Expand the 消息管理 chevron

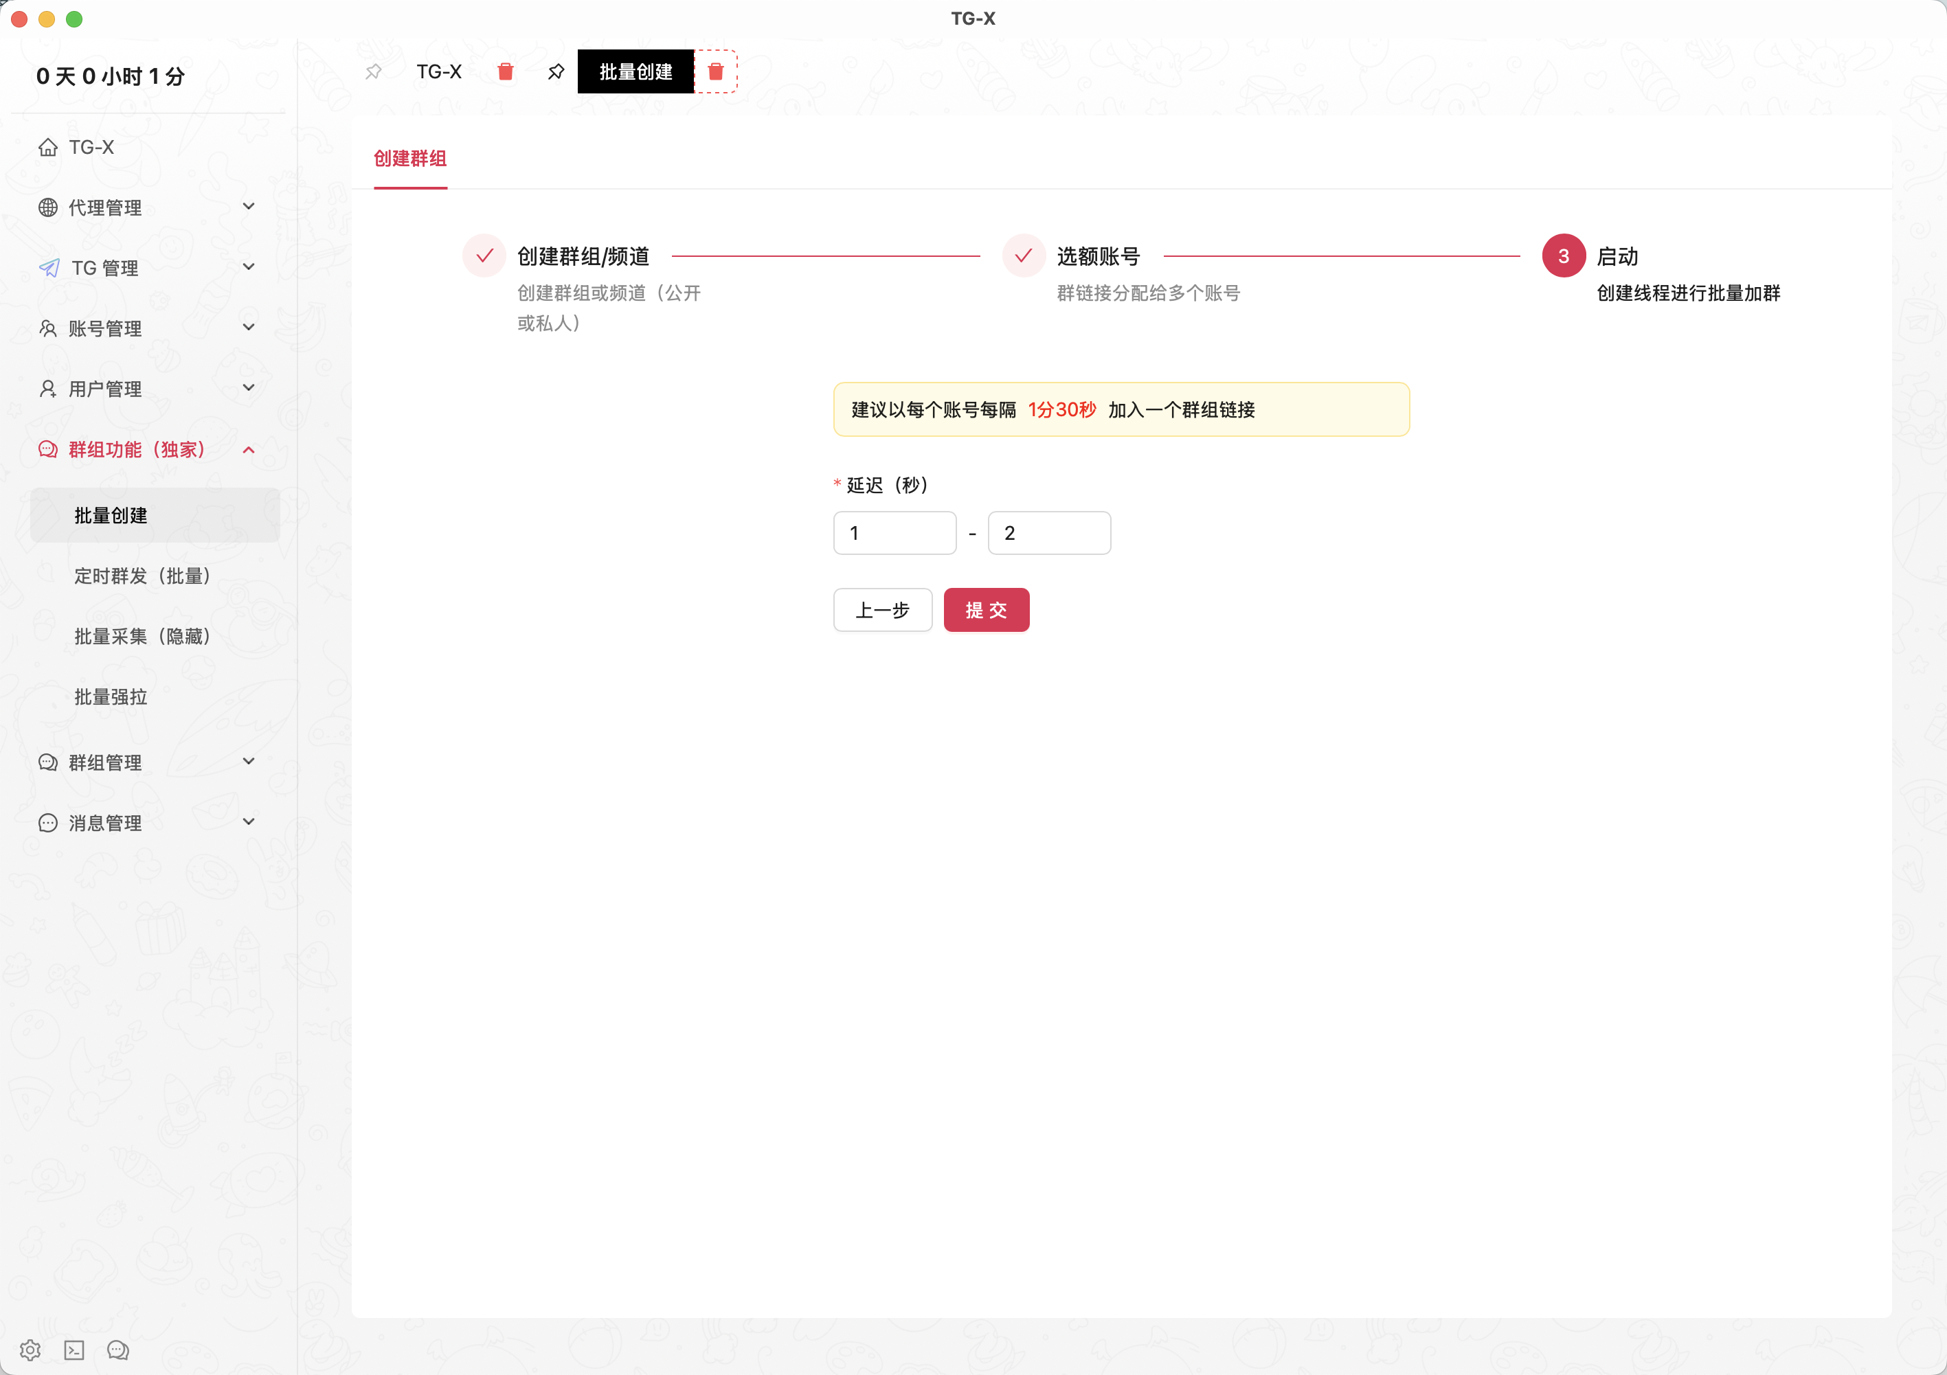tap(249, 821)
